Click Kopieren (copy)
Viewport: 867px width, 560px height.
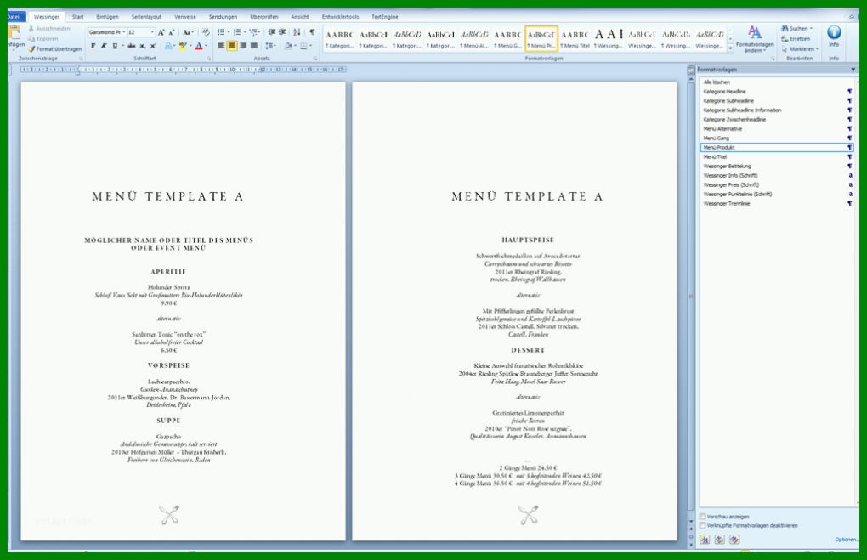click(x=43, y=39)
